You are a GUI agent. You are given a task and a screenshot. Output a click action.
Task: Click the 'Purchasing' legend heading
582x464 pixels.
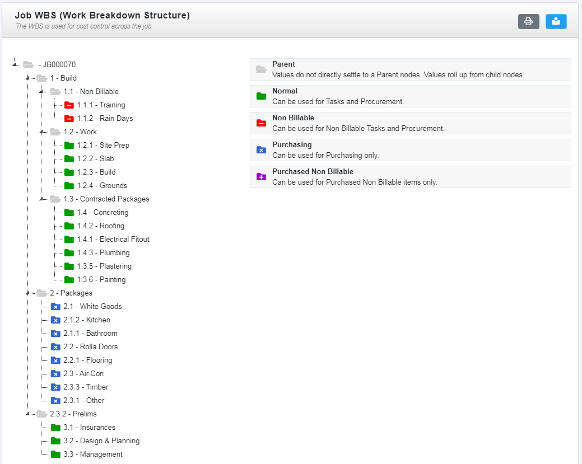(x=292, y=144)
